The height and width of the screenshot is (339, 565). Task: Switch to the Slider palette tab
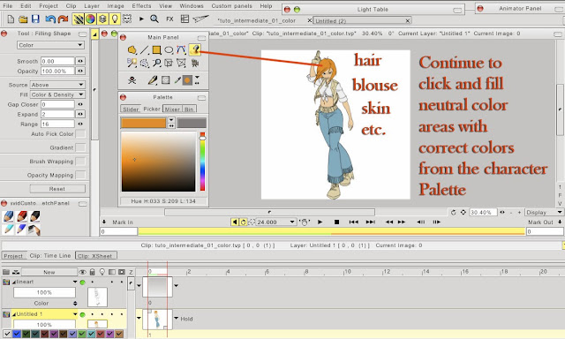point(131,109)
